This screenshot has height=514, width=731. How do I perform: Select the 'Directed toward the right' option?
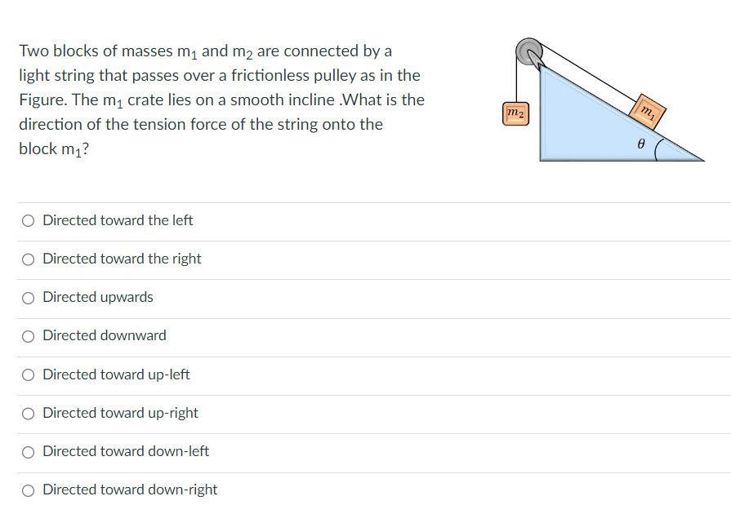28,259
